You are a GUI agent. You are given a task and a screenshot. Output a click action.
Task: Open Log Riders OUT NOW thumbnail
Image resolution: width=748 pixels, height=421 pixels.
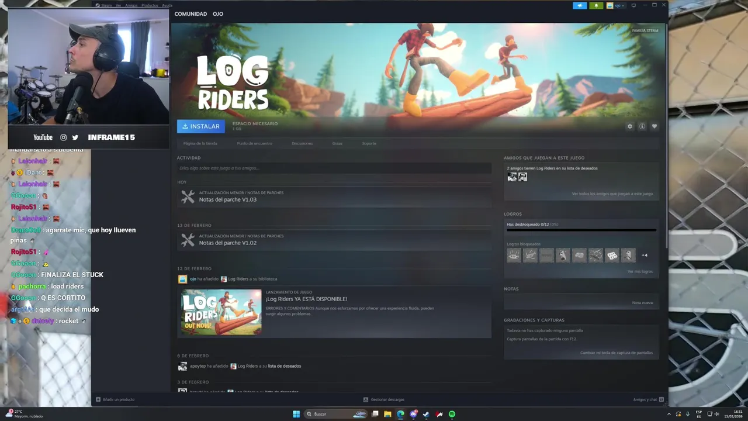221,312
